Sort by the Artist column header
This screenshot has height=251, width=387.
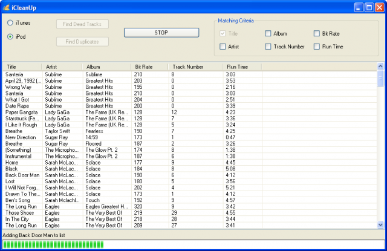[x=62, y=67]
